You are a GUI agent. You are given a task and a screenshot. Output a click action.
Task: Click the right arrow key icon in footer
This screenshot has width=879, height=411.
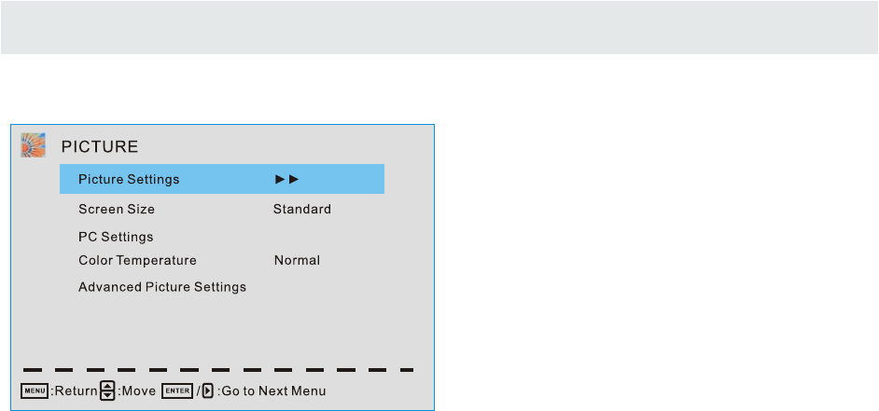207,390
